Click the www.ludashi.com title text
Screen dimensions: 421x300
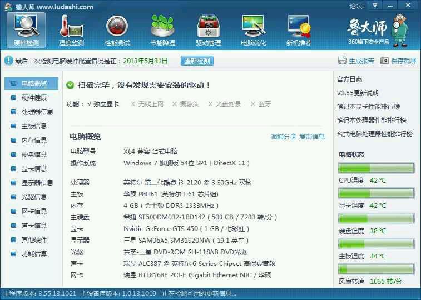coord(65,7)
